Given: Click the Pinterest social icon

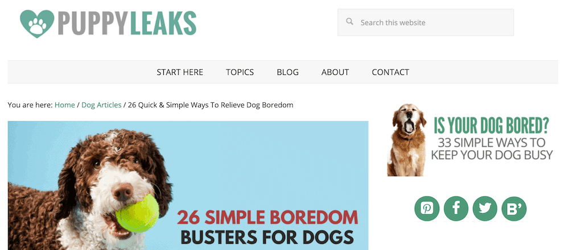Looking at the screenshot, I should pyautogui.click(x=427, y=209).
